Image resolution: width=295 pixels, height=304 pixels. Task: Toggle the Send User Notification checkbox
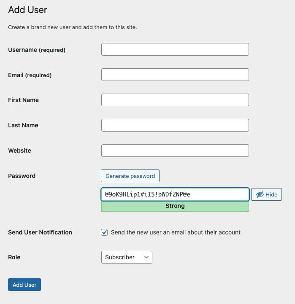pyautogui.click(x=104, y=232)
